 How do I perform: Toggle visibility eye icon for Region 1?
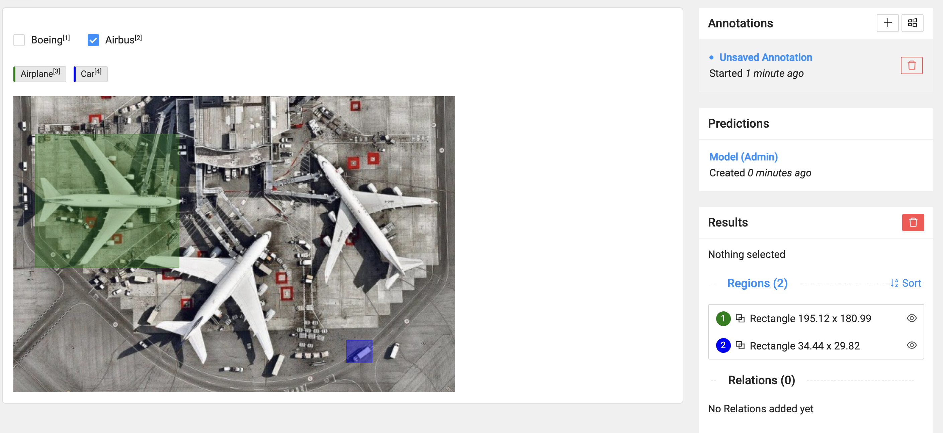click(x=912, y=318)
